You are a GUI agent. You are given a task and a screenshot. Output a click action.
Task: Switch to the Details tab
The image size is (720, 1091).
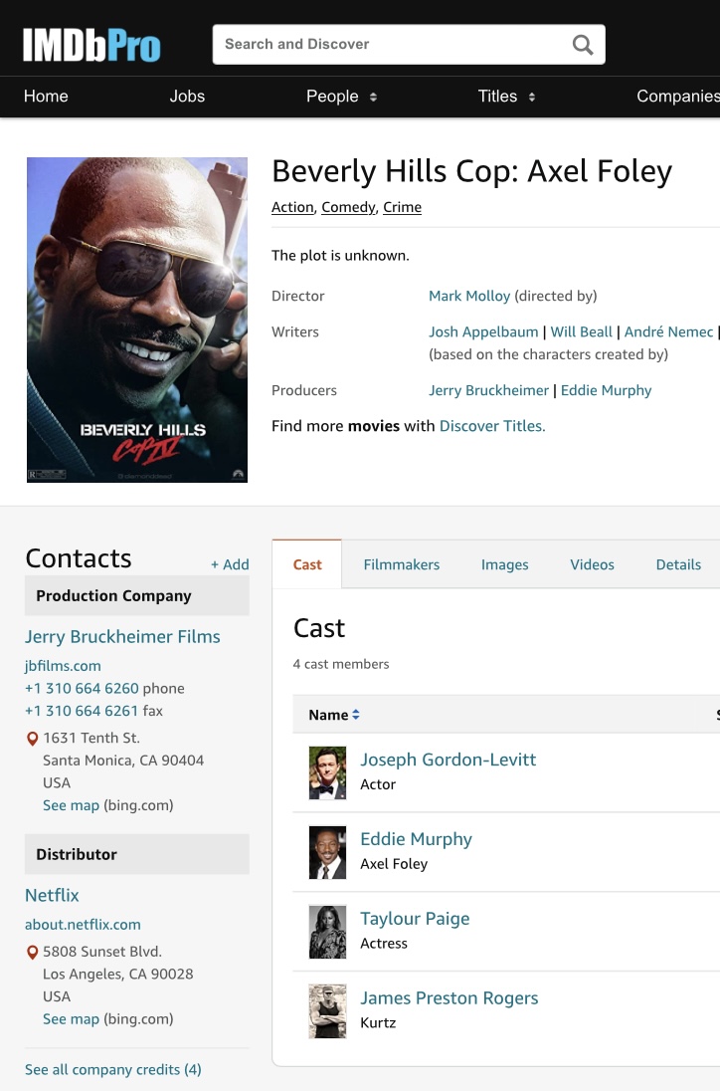pos(678,564)
